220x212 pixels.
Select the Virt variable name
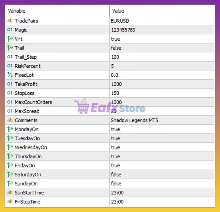click(19, 39)
